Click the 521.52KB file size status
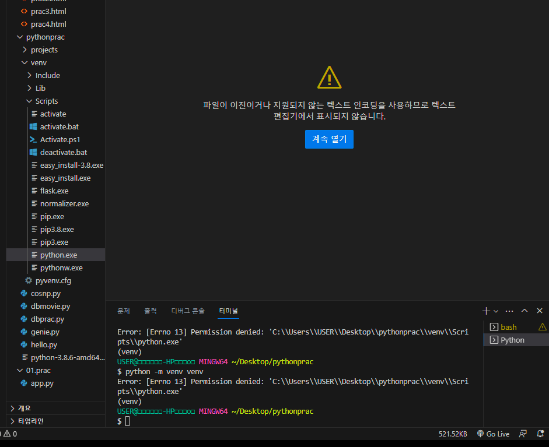The height and width of the screenshot is (447, 549). click(x=453, y=434)
